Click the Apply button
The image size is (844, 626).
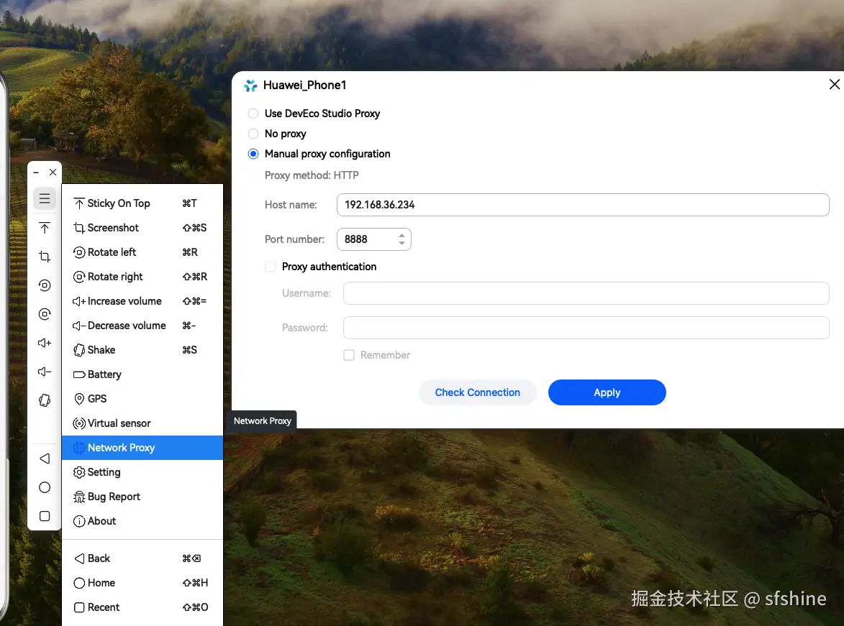pyautogui.click(x=607, y=392)
